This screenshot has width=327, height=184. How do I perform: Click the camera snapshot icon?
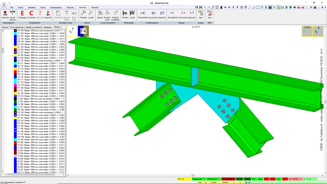tap(315, 7)
